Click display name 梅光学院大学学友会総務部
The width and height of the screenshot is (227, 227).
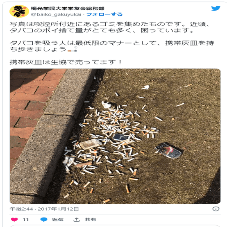coord(68,9)
